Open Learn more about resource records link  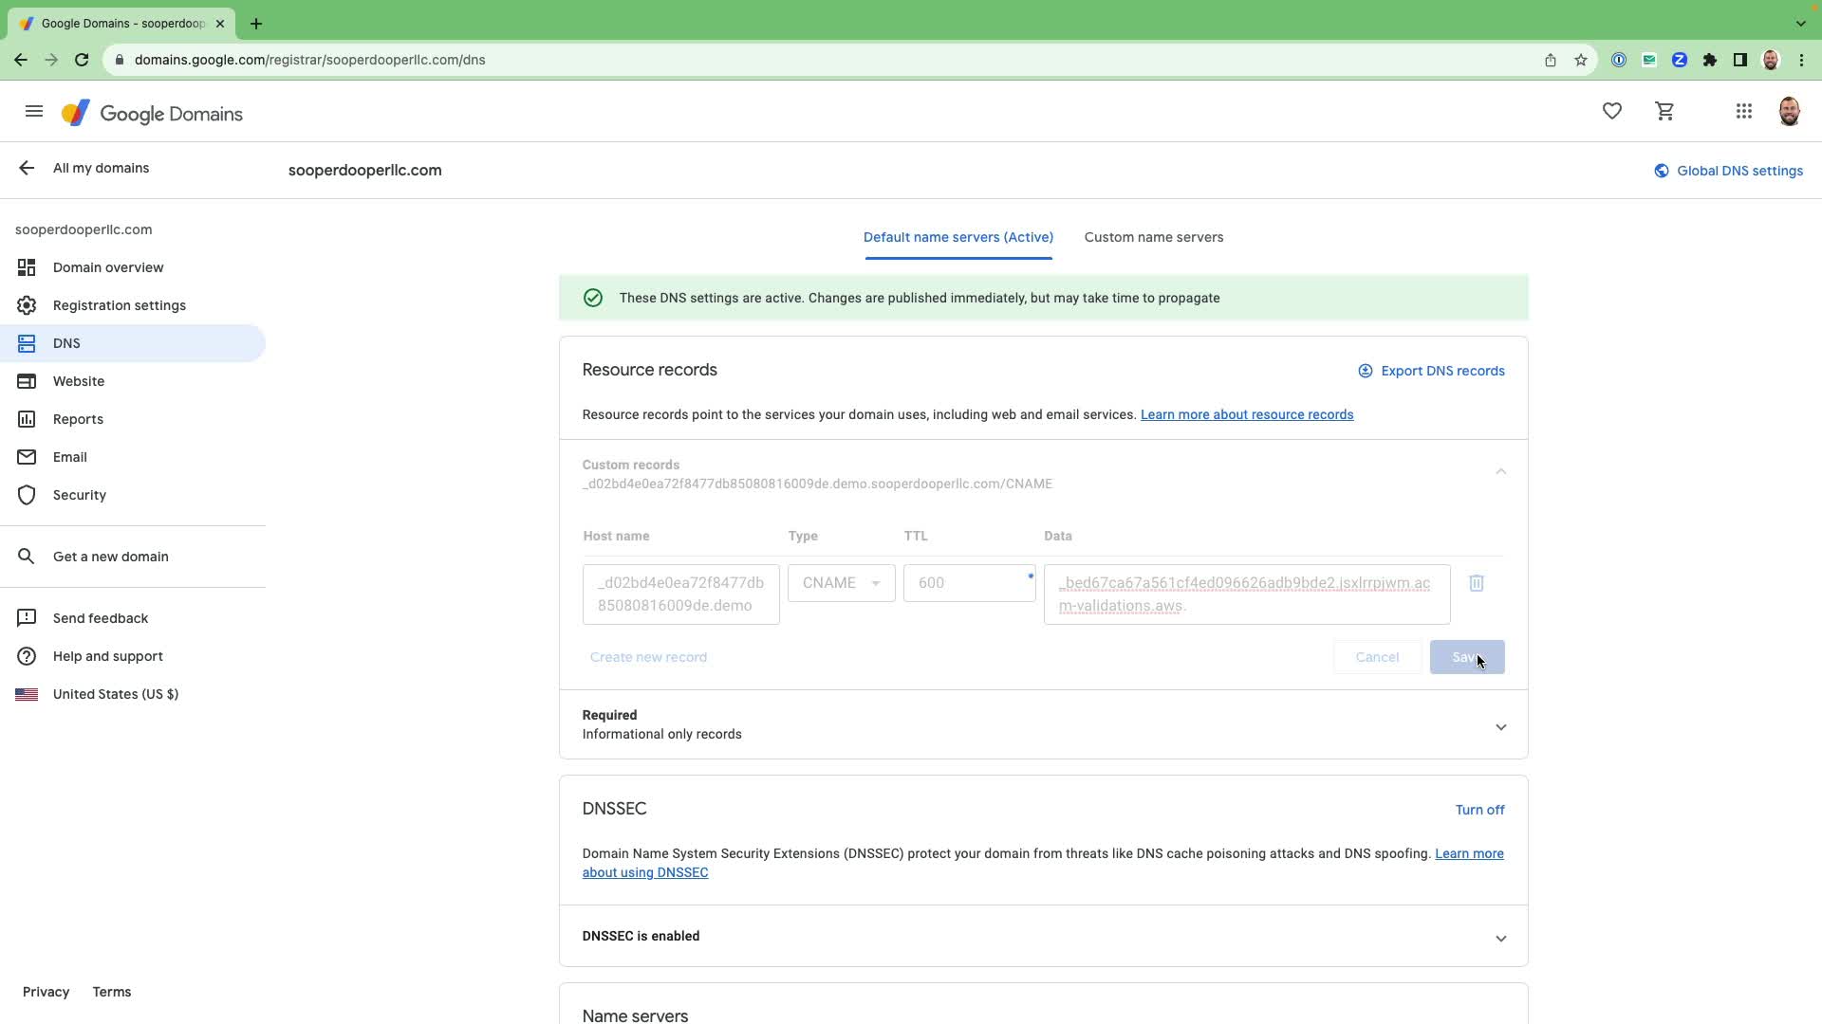tap(1246, 414)
